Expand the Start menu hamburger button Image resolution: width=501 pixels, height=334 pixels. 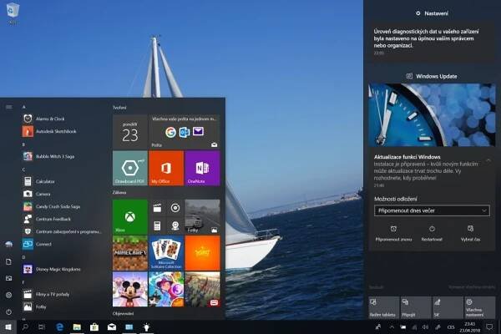[8, 108]
